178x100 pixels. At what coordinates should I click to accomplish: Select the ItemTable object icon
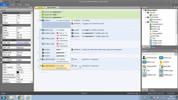[x=161, y=66]
